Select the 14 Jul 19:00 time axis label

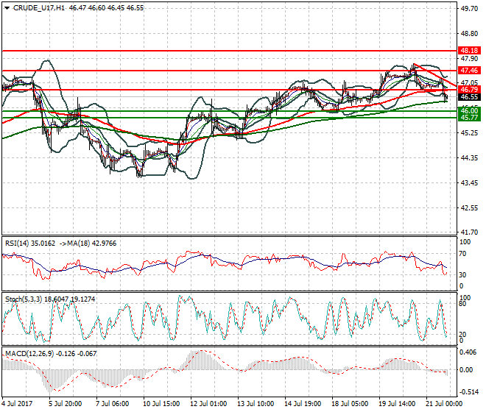point(303,404)
